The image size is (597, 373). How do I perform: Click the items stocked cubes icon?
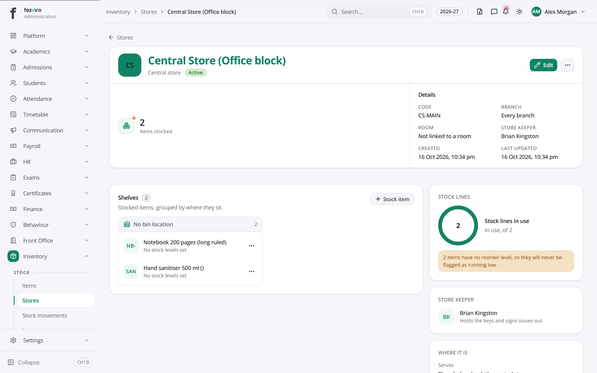127,126
